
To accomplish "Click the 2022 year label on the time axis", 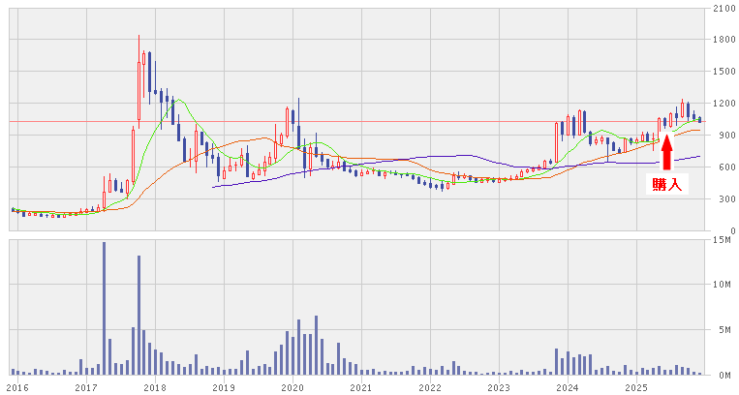I will point(430,387).
